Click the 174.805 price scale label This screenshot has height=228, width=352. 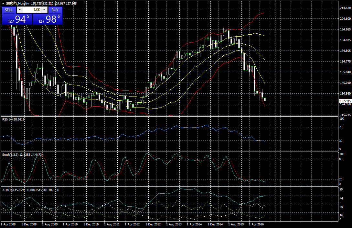344,51
